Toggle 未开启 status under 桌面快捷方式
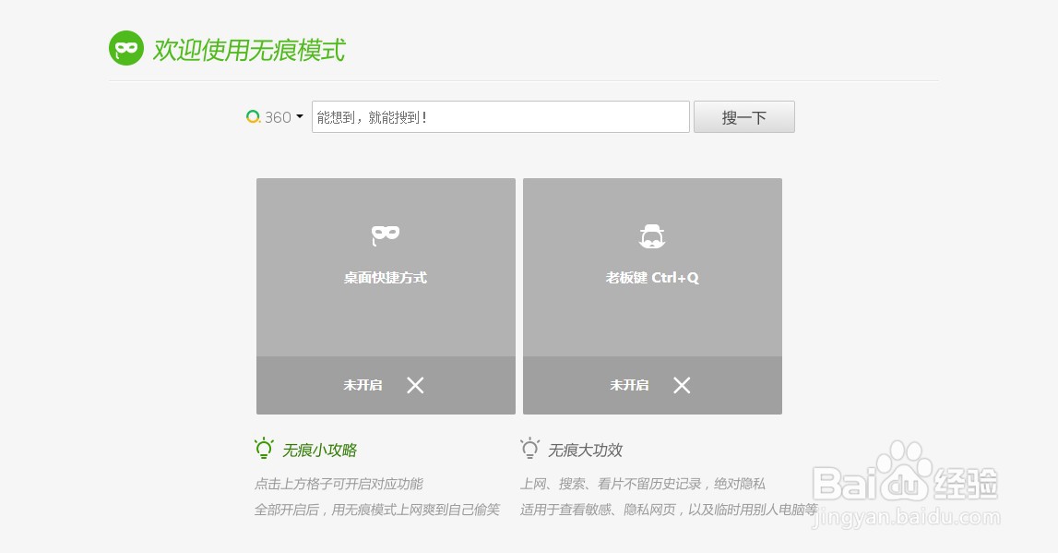Viewport: 1058px width, 553px height. pos(363,385)
